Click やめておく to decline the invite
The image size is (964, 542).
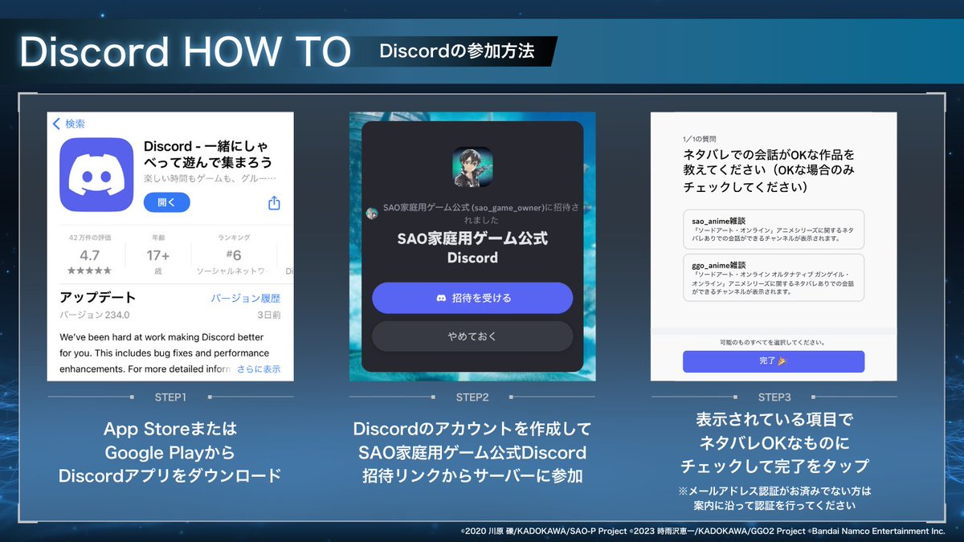pos(472,335)
